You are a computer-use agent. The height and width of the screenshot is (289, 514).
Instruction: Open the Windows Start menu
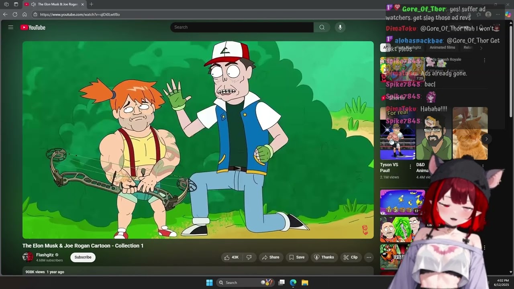(x=209, y=283)
